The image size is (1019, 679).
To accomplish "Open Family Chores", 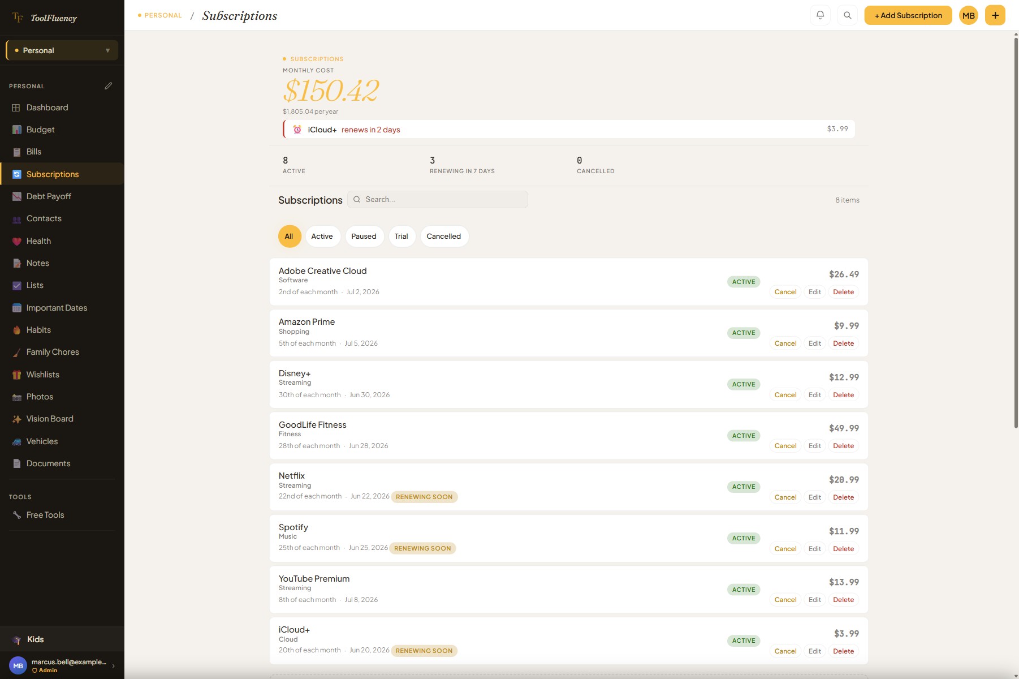I will click(x=62, y=352).
